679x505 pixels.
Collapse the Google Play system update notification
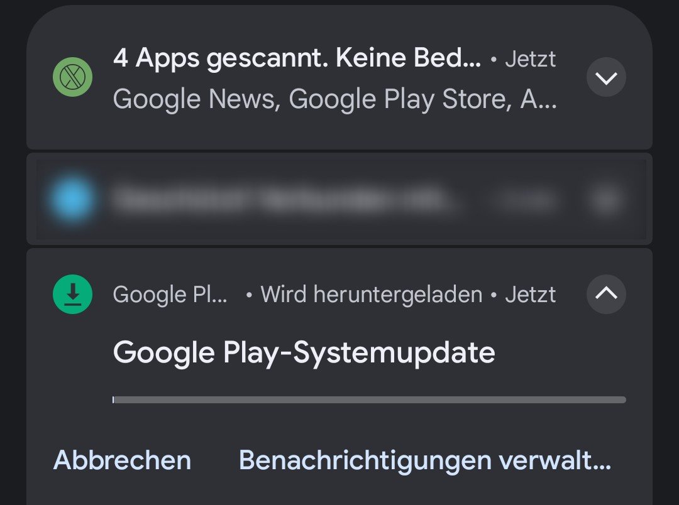pos(606,294)
